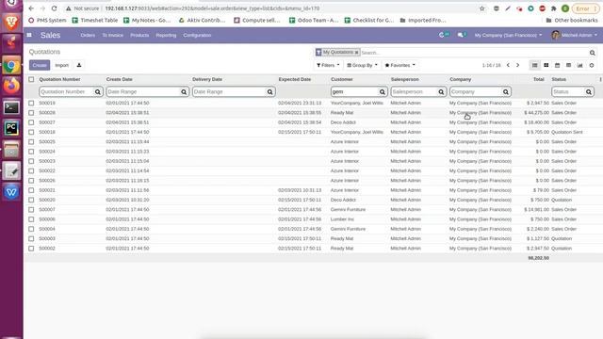Click the Quotation Number search icon
Viewport: 603px width, 339px height.
[x=98, y=92]
